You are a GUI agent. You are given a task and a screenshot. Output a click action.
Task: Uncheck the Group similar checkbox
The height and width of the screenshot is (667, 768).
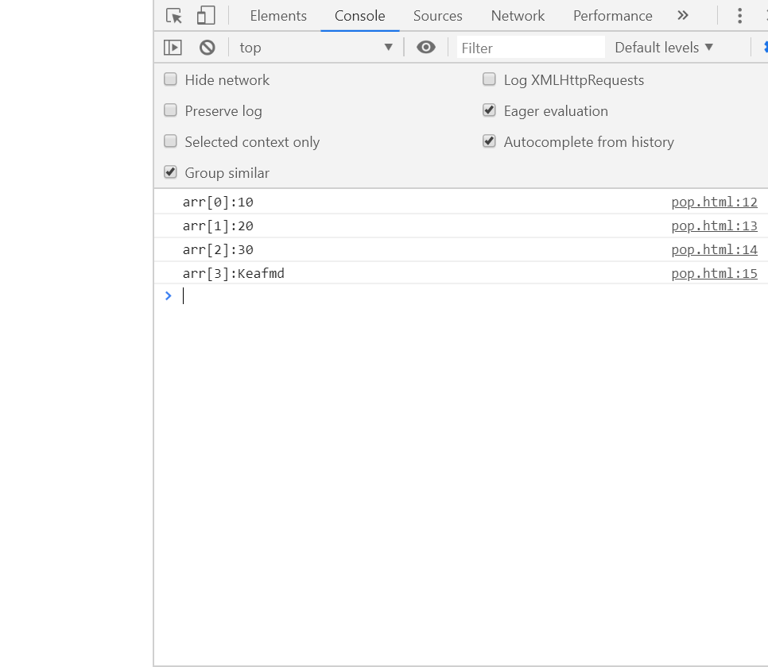point(170,172)
